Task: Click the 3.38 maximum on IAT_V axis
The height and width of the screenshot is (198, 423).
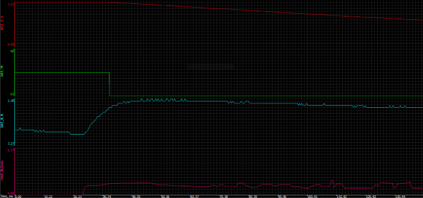Action: (11, 101)
